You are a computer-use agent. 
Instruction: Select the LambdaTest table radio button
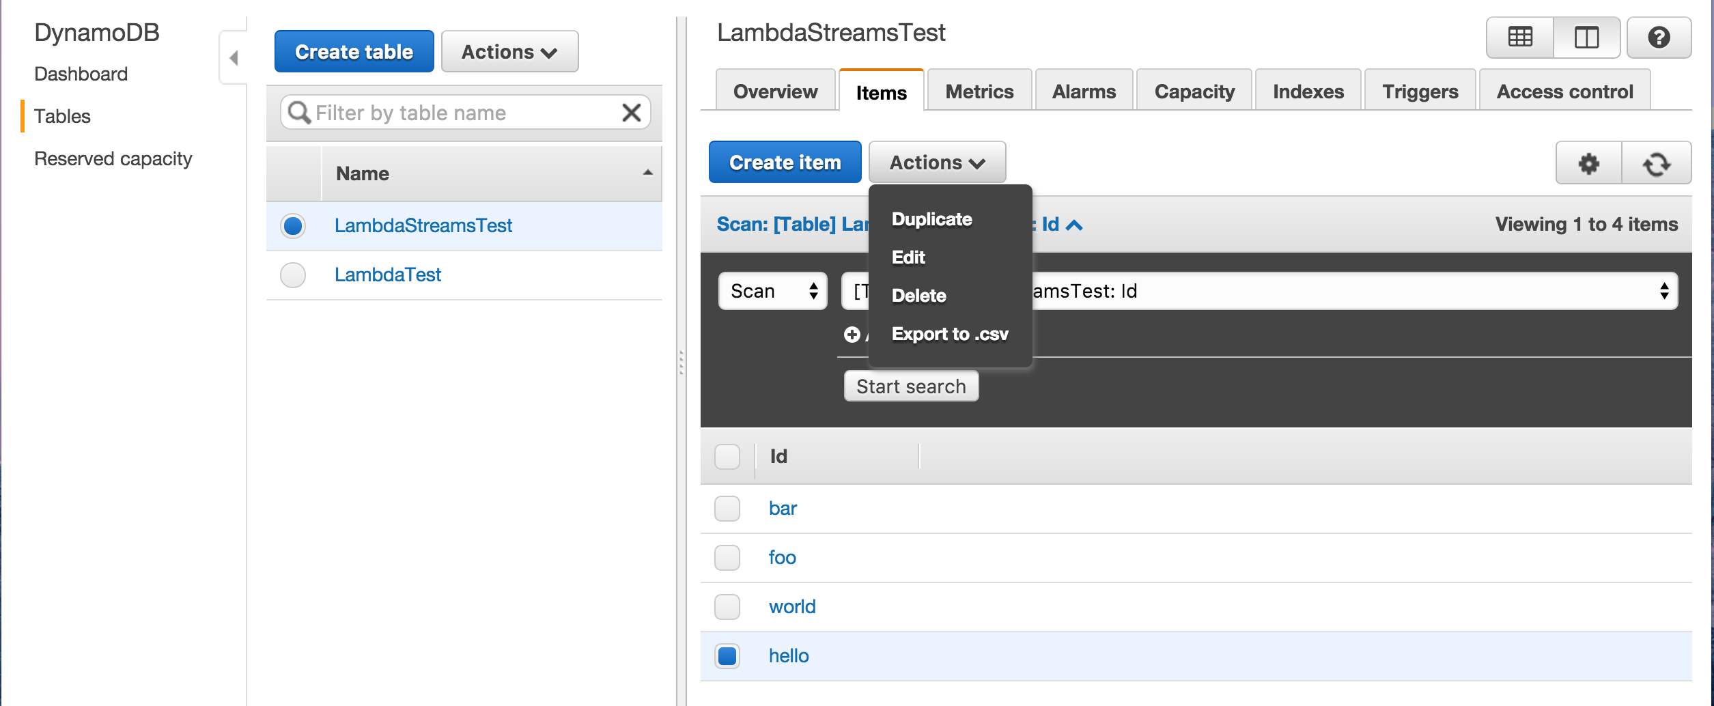click(293, 275)
